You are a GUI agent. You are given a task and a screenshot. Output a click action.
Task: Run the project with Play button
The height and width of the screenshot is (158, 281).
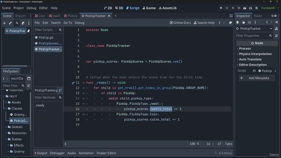coord(221,8)
